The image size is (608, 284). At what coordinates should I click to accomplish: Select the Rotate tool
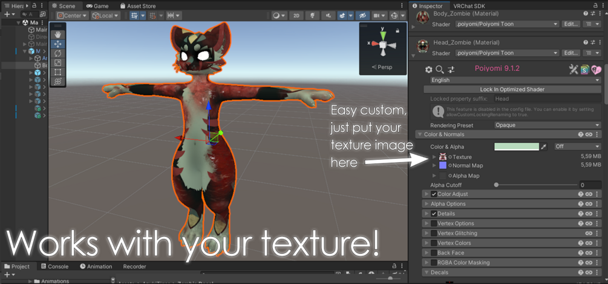(x=58, y=53)
